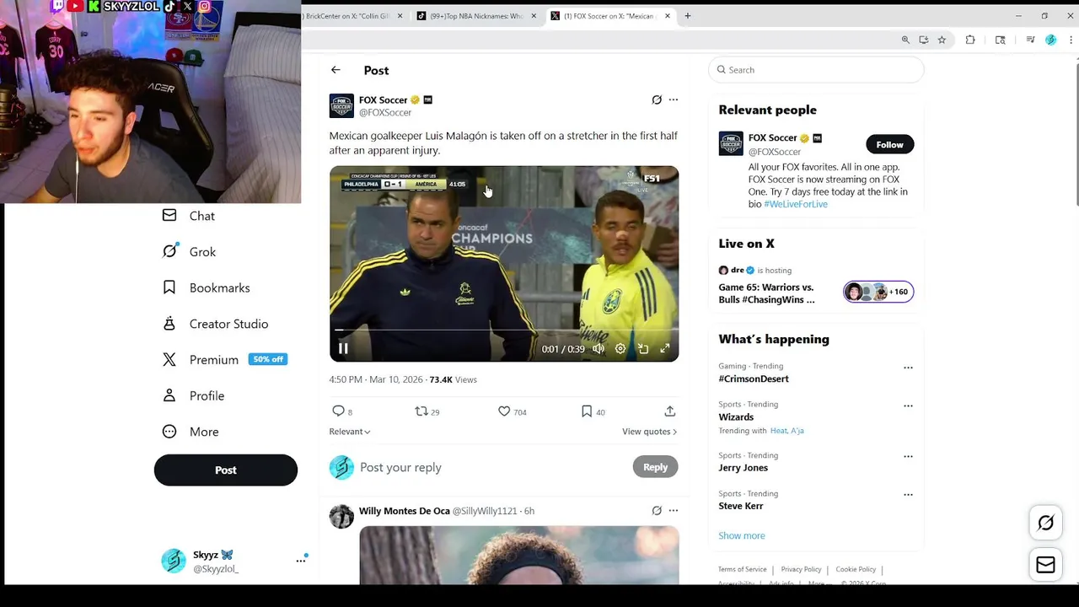The width and height of the screenshot is (1079, 607).
Task: Seek on the video progress bar
Action: pos(504,330)
